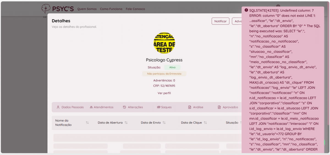This screenshot has width=330, height=155.
Task: Open the Ver perfil link
Action: 164,93
